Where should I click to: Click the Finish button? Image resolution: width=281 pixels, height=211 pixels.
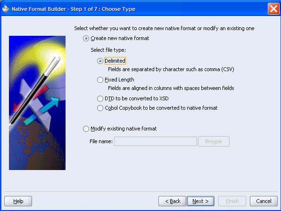click(x=232, y=201)
